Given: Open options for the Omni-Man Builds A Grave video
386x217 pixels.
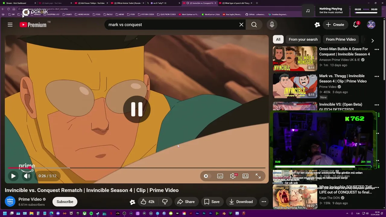Looking at the screenshot, I should tap(377, 49).
